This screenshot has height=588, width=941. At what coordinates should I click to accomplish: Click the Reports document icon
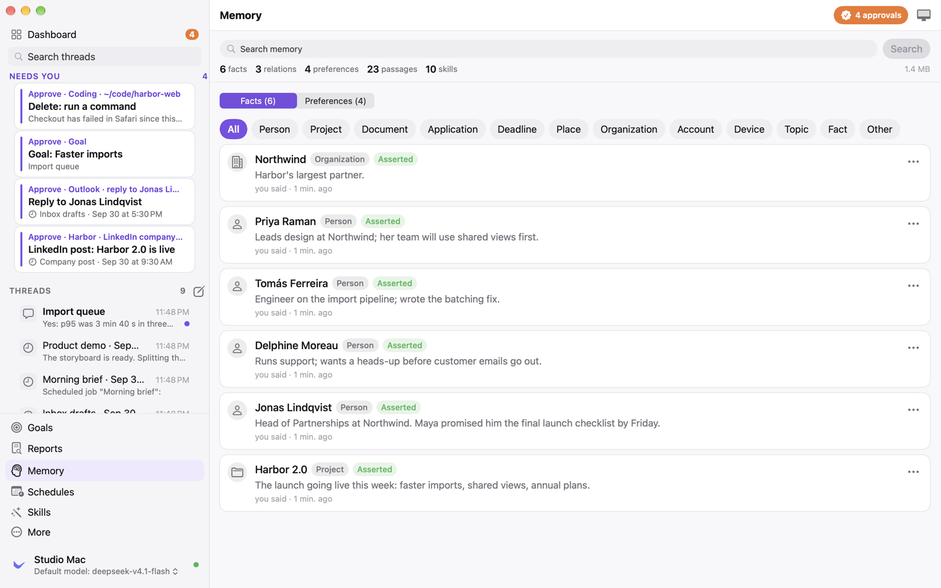[x=16, y=449]
